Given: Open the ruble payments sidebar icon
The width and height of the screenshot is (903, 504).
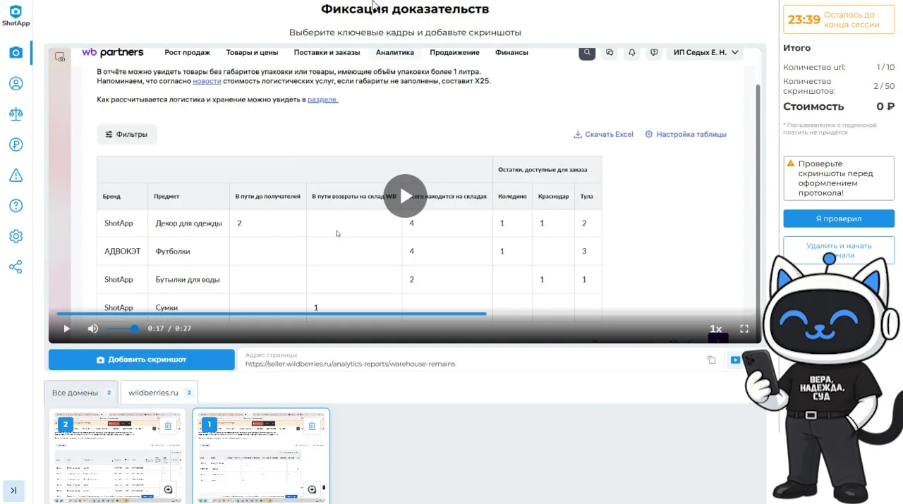Looking at the screenshot, I should click(16, 145).
